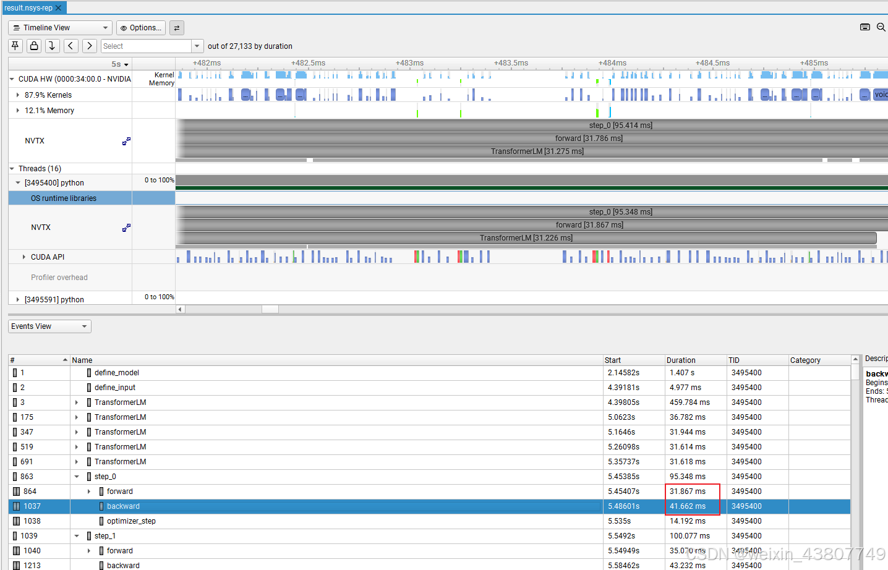The height and width of the screenshot is (570, 888).
Task: Collapse the [3495400] python thread
Action: [18, 183]
